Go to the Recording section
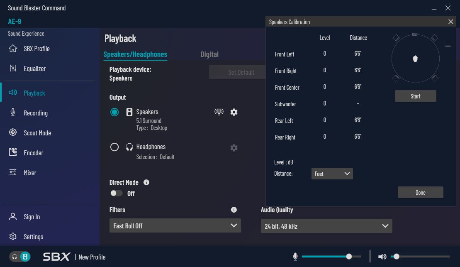This screenshot has width=460, height=267. (35, 113)
